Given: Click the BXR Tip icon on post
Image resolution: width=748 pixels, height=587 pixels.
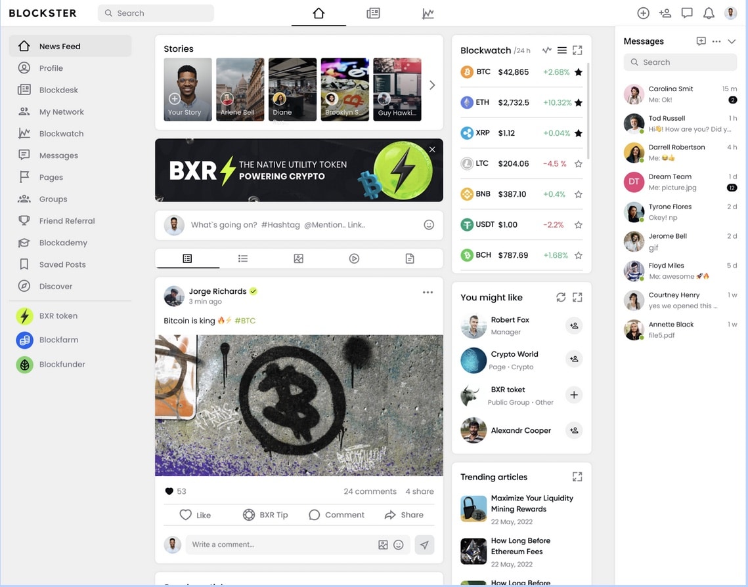Looking at the screenshot, I should click(249, 515).
